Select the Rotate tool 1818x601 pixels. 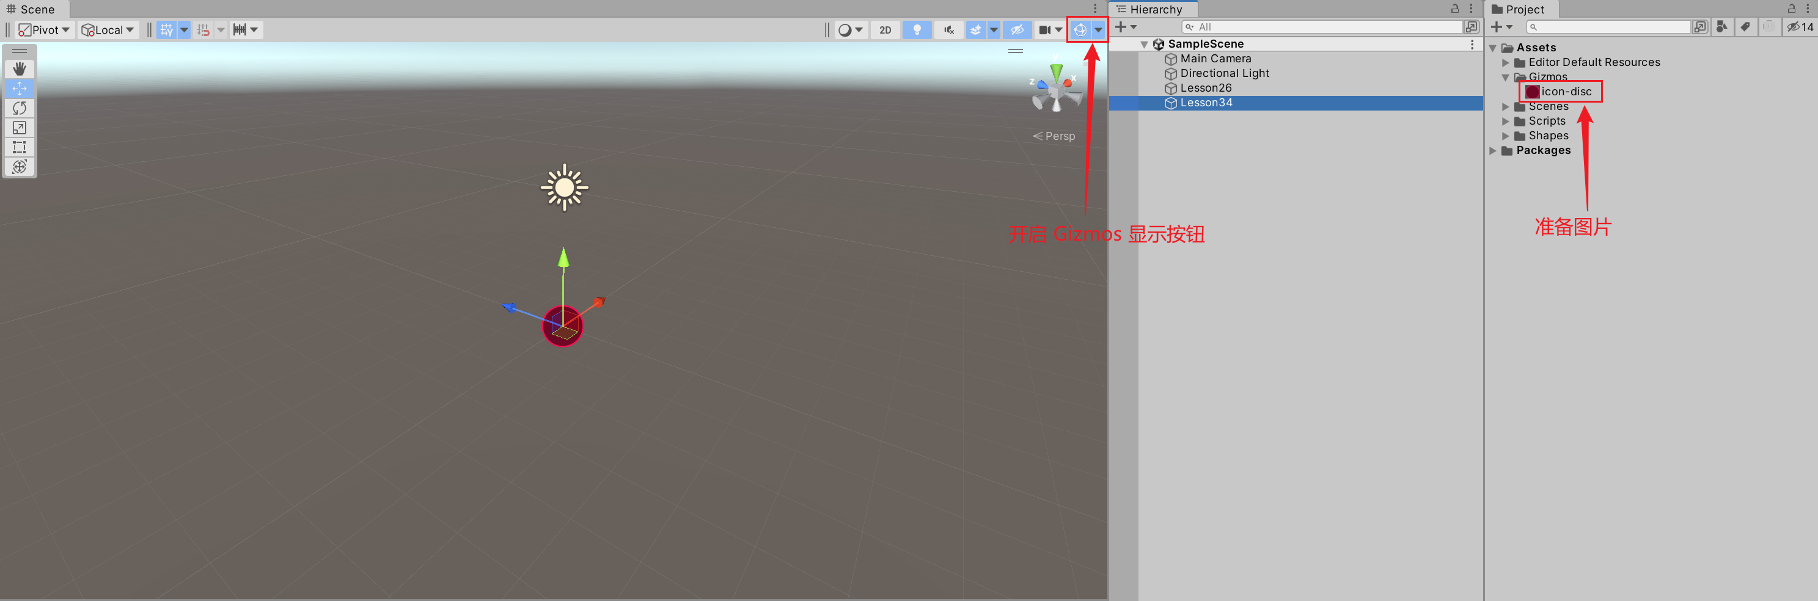[x=19, y=108]
